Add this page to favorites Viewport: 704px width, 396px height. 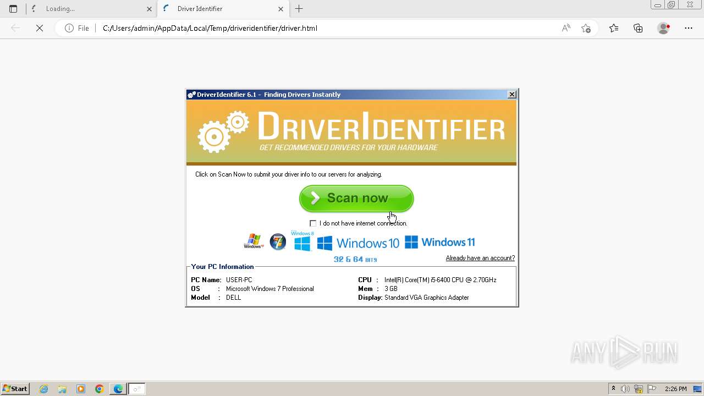[586, 28]
